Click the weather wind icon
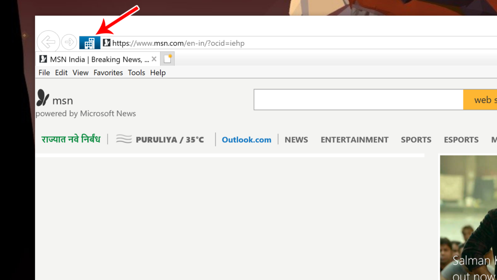This screenshot has width=497, height=280. click(124, 139)
